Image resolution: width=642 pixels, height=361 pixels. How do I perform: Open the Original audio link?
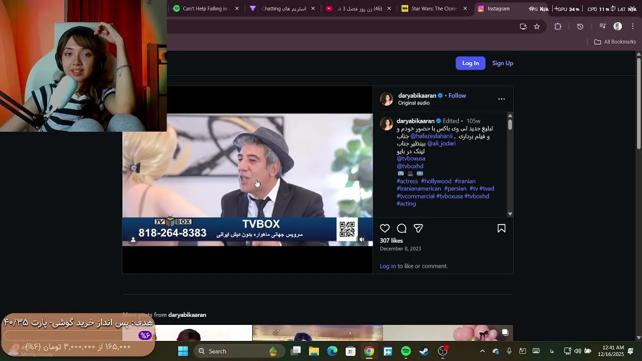414,103
